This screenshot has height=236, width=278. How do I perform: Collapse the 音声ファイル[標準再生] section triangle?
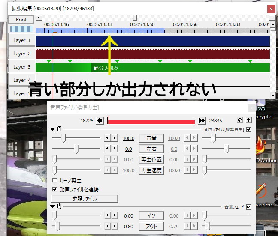point(52,129)
